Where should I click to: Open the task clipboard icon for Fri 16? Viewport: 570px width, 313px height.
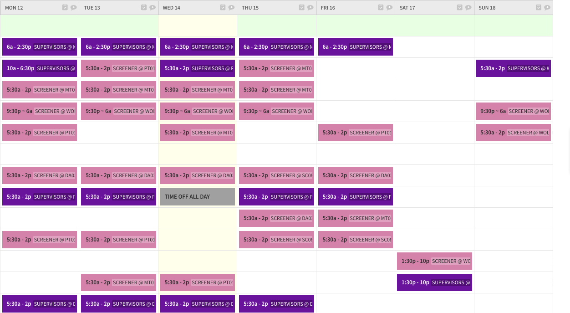(381, 7)
